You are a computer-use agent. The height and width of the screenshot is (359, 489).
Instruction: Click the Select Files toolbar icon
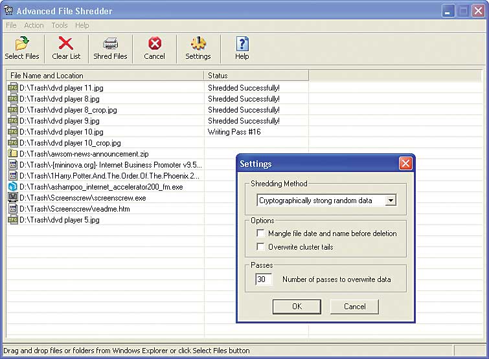coord(22,43)
